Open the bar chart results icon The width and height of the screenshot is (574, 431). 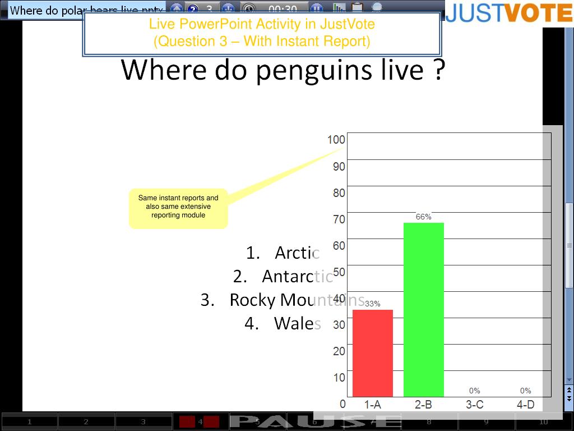339,7
